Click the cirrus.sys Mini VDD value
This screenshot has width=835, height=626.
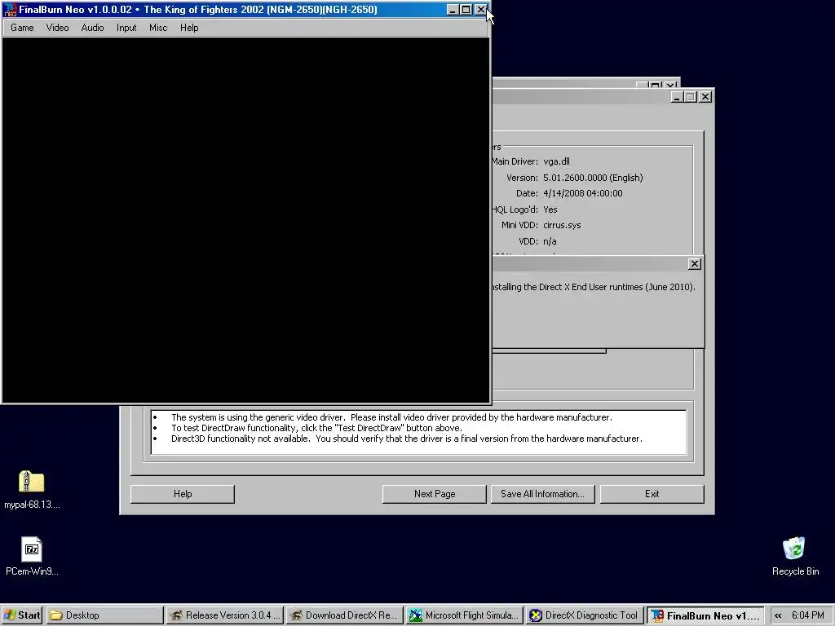click(x=562, y=225)
